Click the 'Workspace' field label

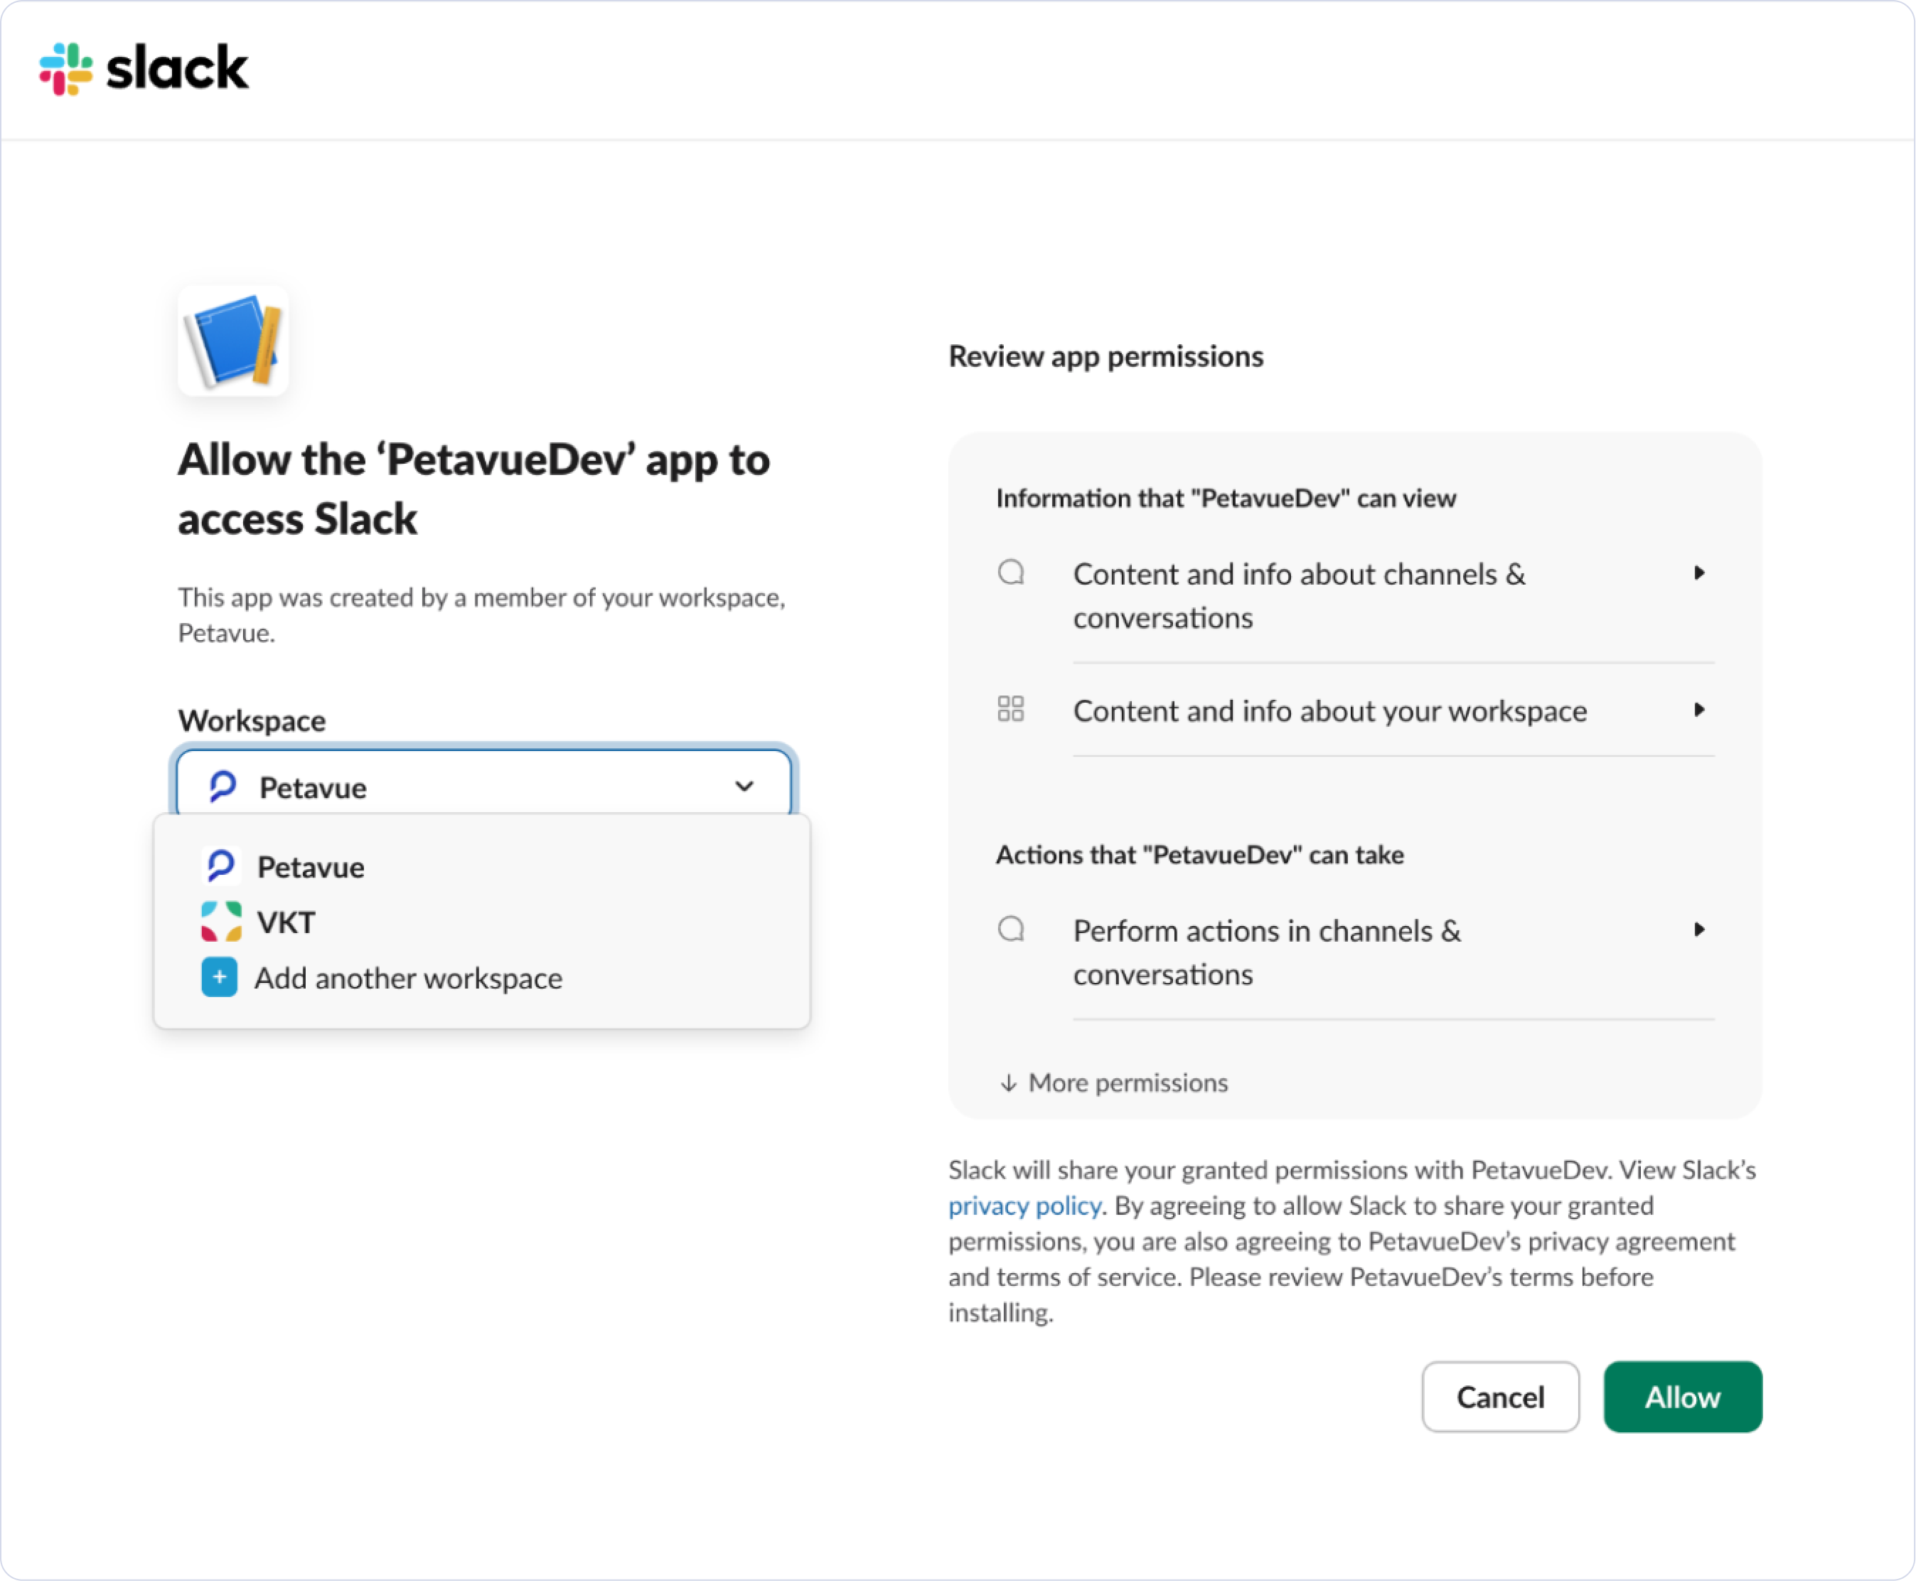click(252, 720)
